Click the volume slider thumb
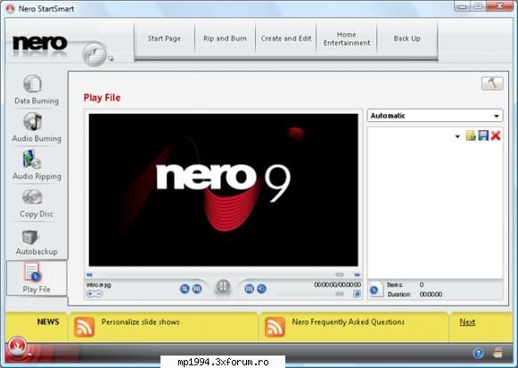The image size is (518, 368). 340,294
